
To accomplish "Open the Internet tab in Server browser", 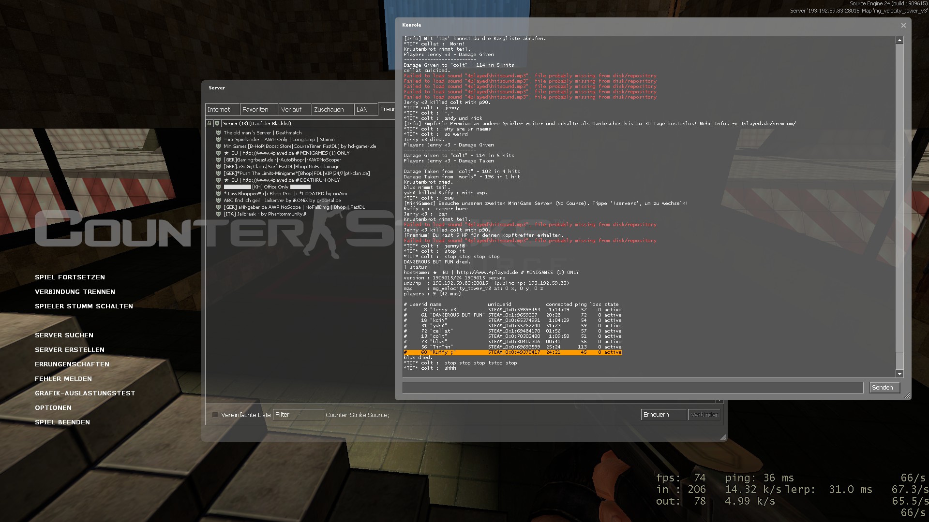I will click(x=222, y=110).
